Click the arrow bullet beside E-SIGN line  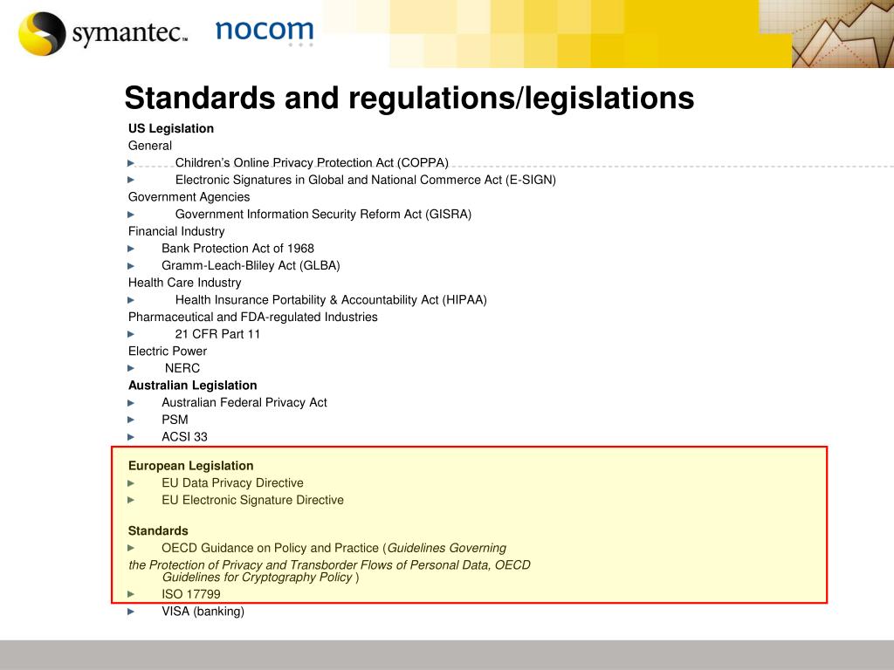click(x=131, y=180)
